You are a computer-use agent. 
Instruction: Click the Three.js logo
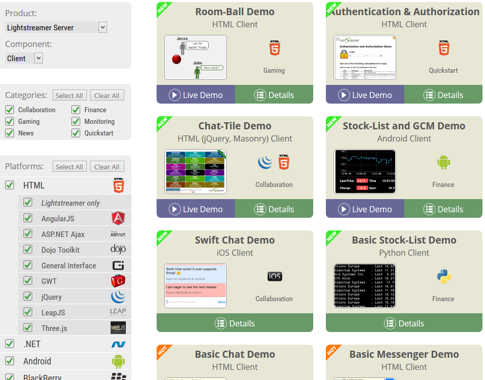click(x=118, y=328)
